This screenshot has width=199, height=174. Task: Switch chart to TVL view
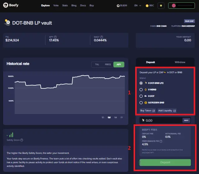pyautogui.click(x=97, y=65)
